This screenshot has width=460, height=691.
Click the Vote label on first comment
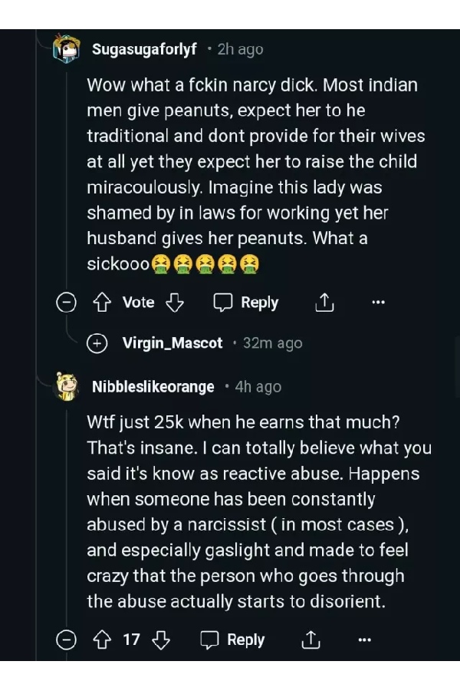[x=138, y=303]
